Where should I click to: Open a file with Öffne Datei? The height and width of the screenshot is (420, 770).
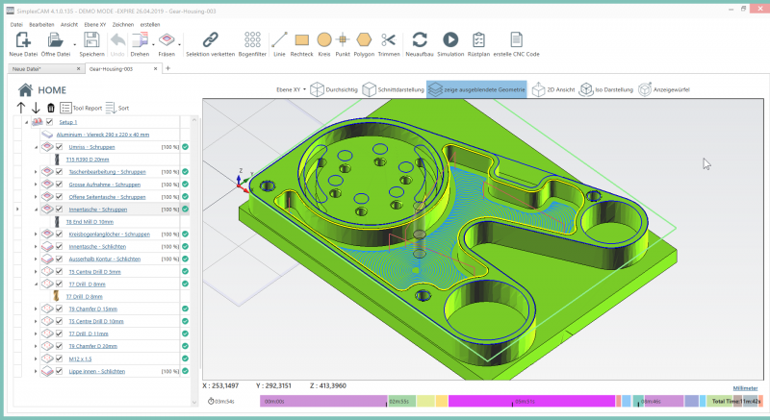tap(56, 44)
